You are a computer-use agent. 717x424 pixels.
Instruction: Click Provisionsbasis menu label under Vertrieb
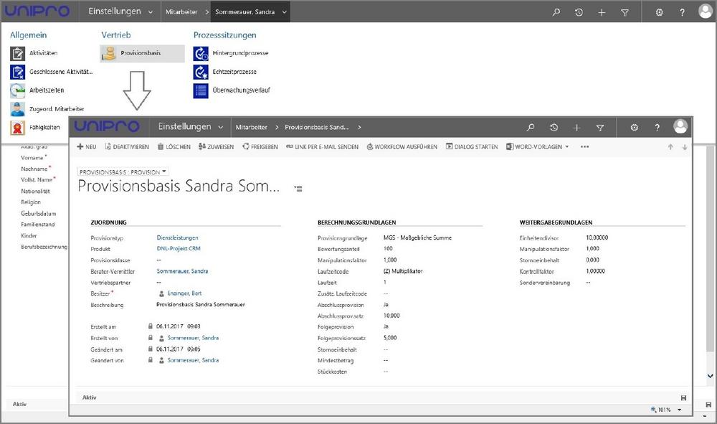[141, 53]
